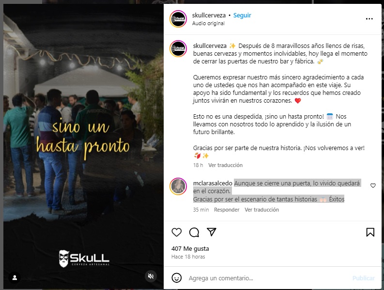Translate the caption with Ver traducción
Image resolution: width=384 pixels, height=290 pixels.
[x=225, y=165]
